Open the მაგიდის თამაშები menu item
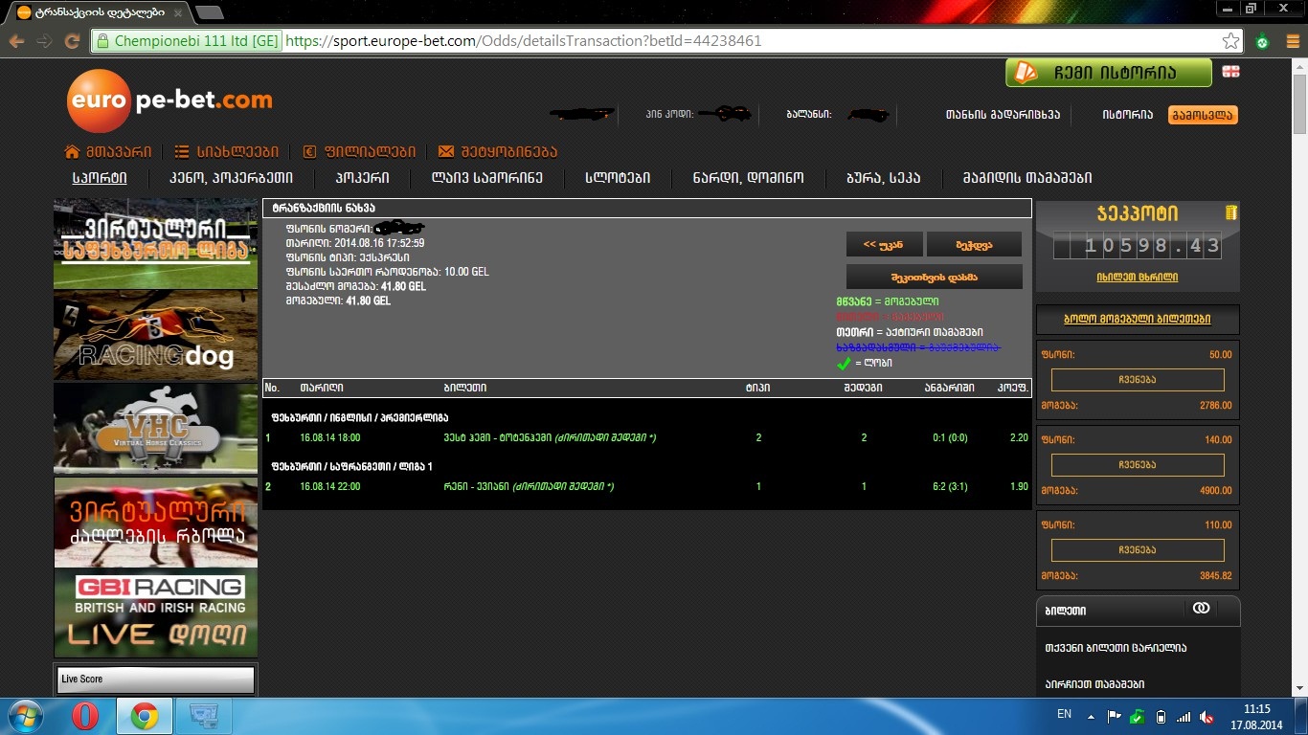1308x735 pixels. pos(1026,177)
